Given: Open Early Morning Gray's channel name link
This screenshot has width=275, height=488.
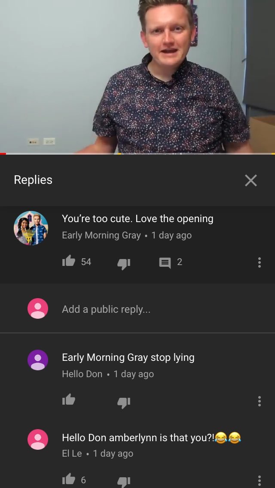Looking at the screenshot, I should [x=101, y=235].
